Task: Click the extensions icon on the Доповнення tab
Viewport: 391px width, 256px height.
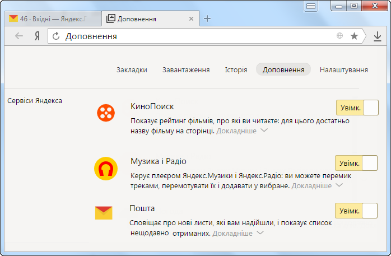Action: (111, 18)
